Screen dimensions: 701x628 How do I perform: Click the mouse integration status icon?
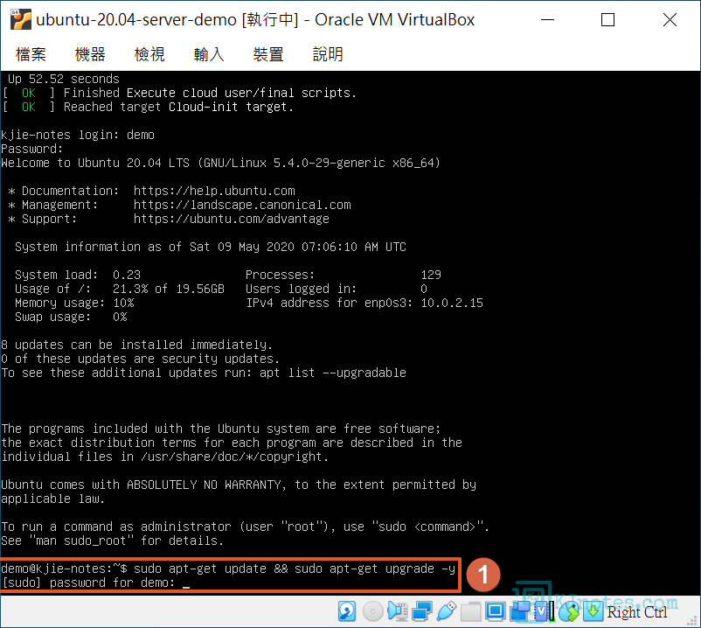[569, 611]
